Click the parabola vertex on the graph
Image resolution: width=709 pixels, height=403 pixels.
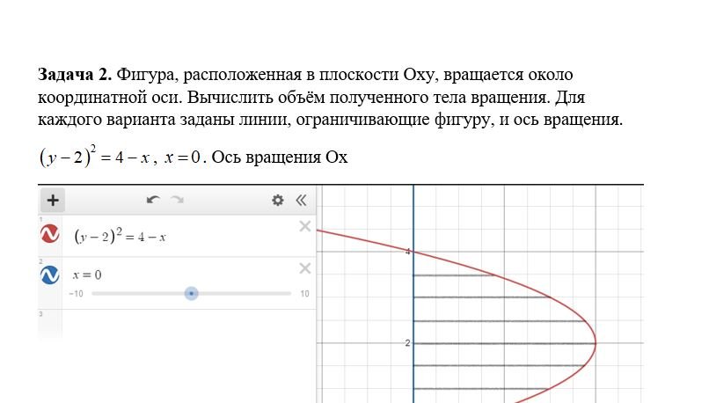click(596, 342)
